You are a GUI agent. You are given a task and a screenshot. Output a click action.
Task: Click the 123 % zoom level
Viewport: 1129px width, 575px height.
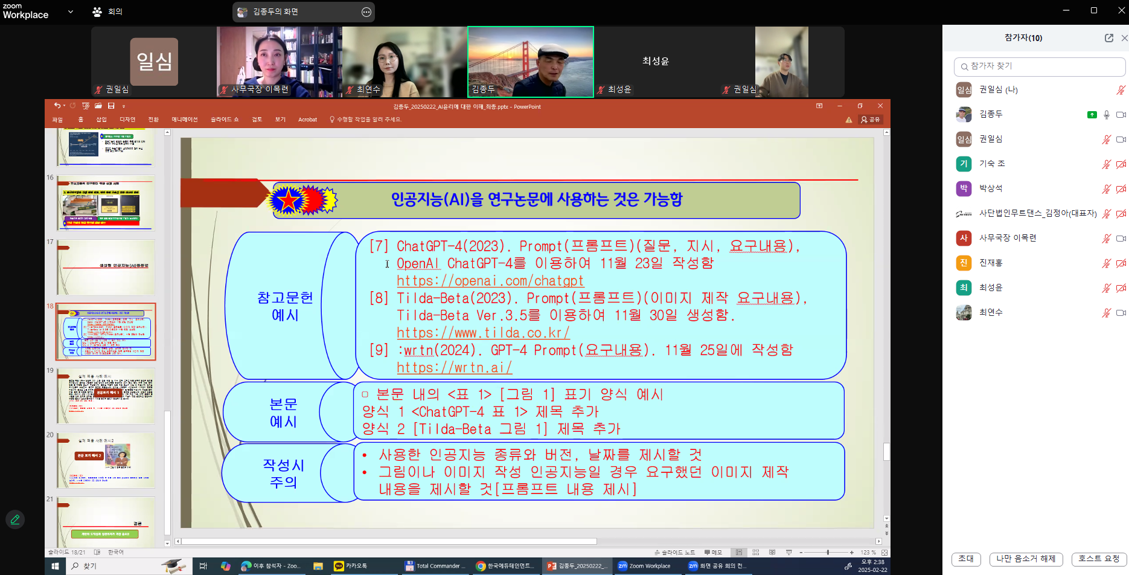click(868, 552)
